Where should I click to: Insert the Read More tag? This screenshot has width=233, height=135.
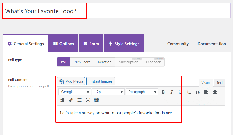click(79, 100)
